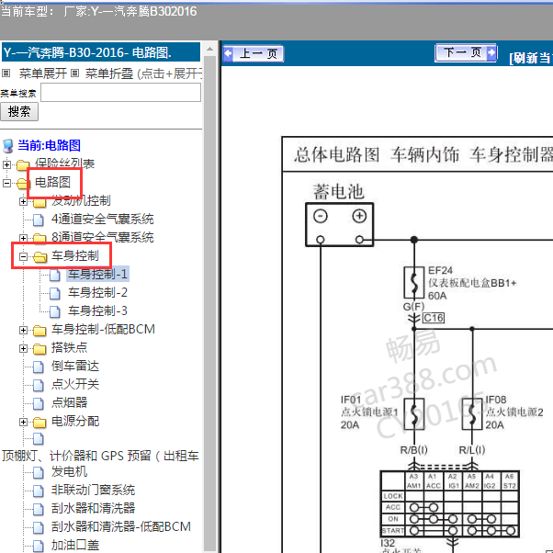The image size is (553, 553).
Task: Click the 车身控制-低配BCM folder icon
Action: pos(39,331)
